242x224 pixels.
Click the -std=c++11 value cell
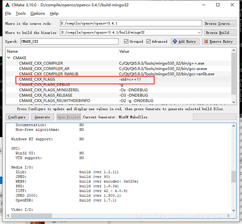[130, 79]
